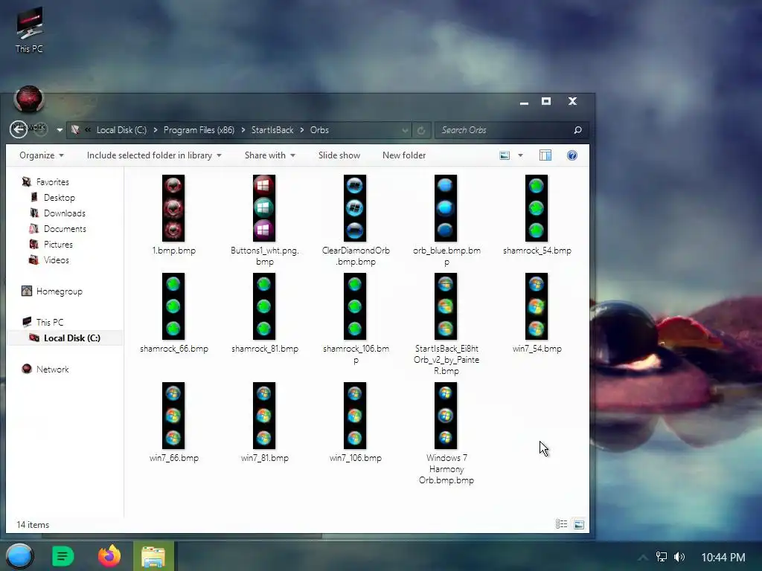Select the shamrock_106.bmp file icon
Screen dimensions: 762x571
(x=355, y=306)
